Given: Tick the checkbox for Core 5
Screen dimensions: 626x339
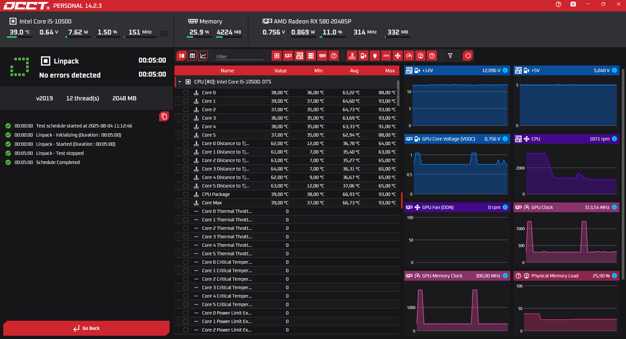Looking at the screenshot, I should click(186, 135).
